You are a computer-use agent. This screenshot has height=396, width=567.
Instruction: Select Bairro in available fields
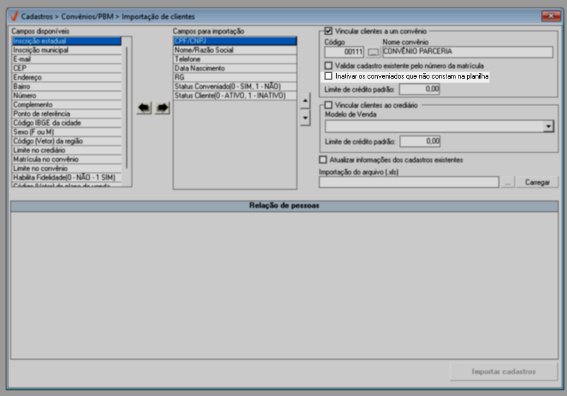(x=66, y=86)
